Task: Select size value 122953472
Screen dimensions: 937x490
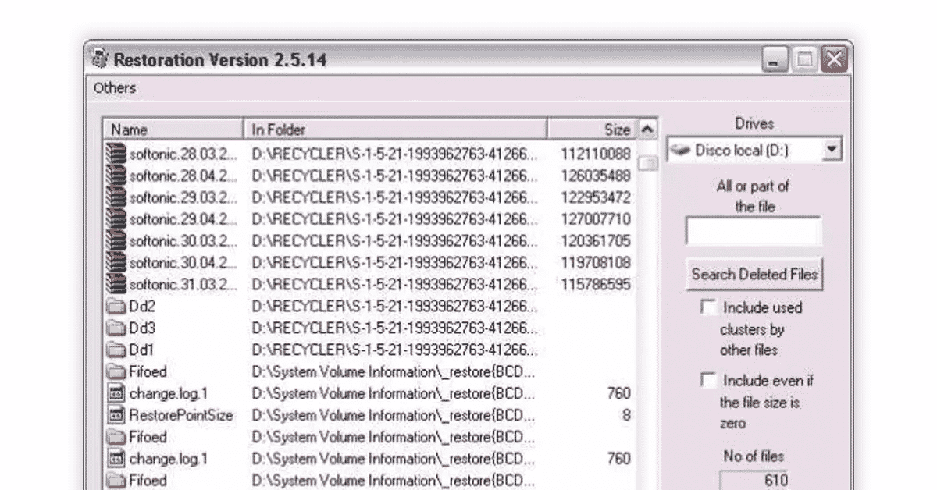Action: [595, 197]
